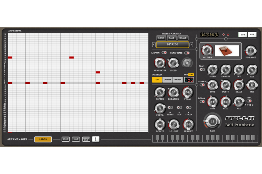Toggle the ARP ON switch
Image resolution: width=262 pixels, height=174 pixels.
(x=164, y=53)
